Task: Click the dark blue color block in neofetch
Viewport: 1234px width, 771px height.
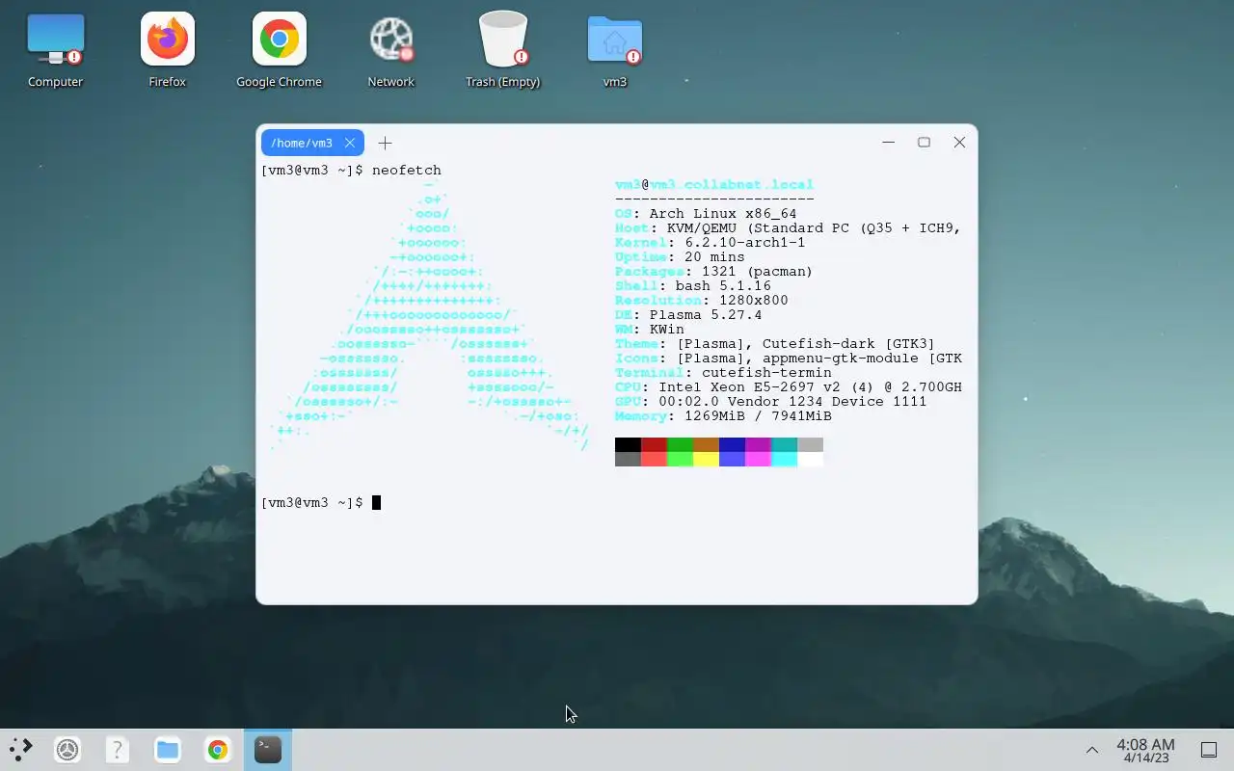Action: (x=732, y=444)
